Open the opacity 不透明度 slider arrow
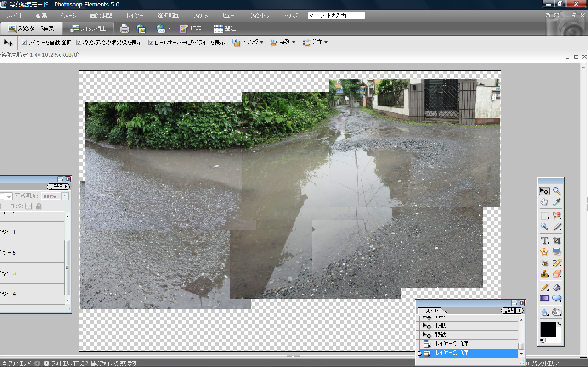588x367 pixels. 65,196
